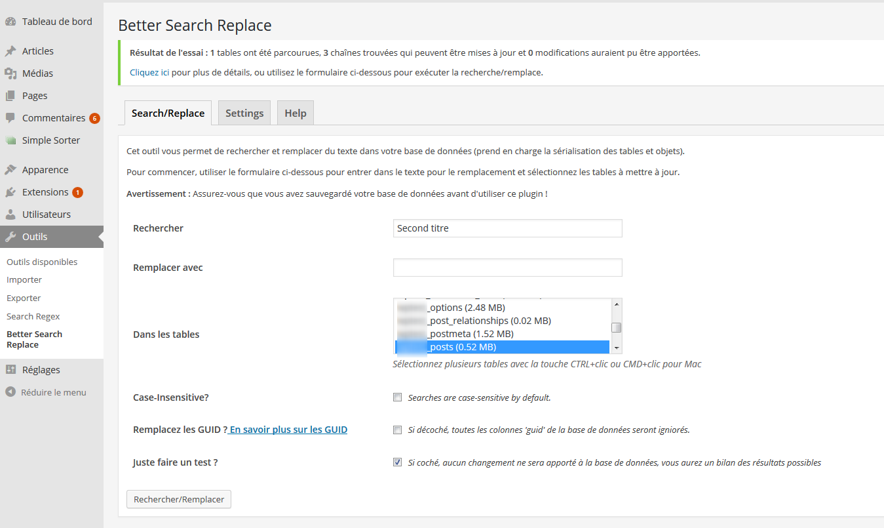The height and width of the screenshot is (528, 884).
Task: Click the Commentaires speech bubble icon
Action: coord(10,118)
